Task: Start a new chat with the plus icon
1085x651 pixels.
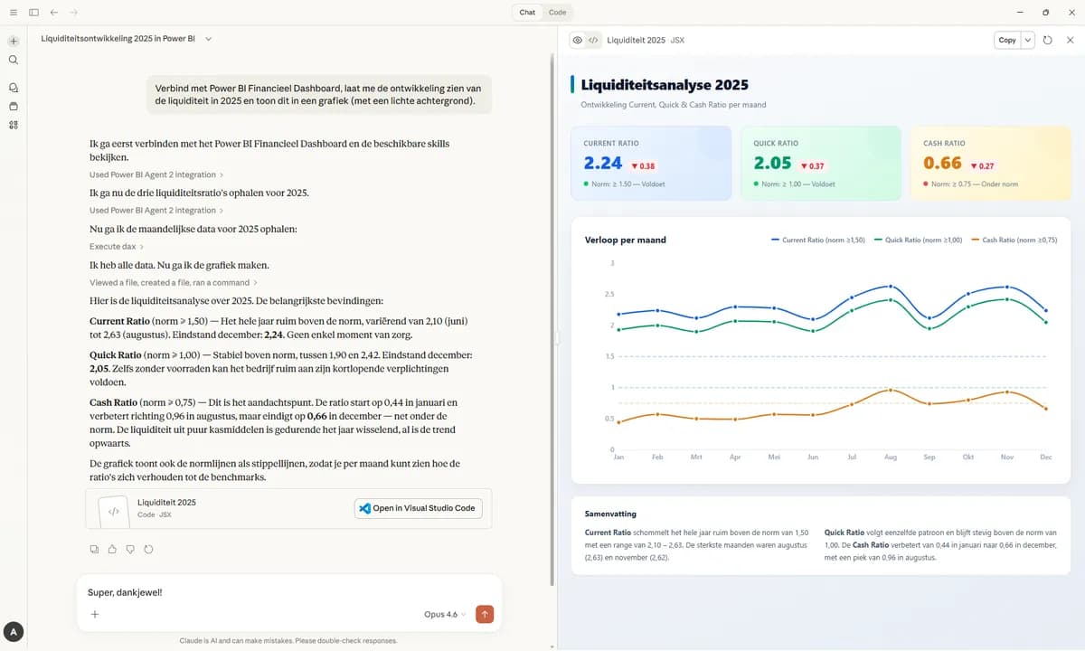Action: coord(13,41)
